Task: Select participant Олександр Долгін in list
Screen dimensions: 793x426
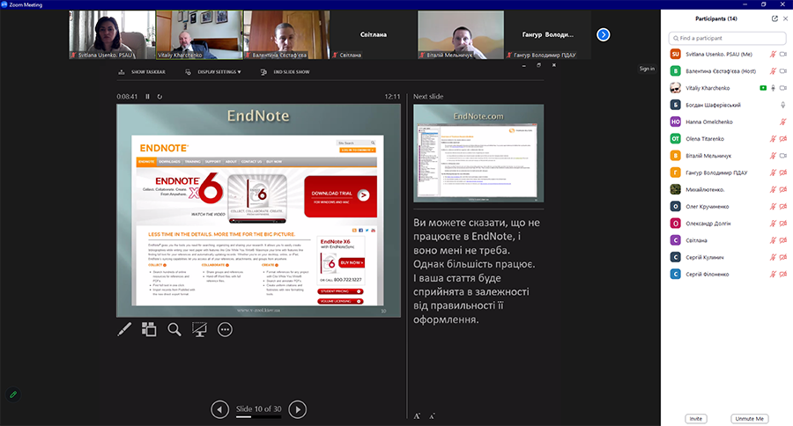Action: click(x=727, y=224)
